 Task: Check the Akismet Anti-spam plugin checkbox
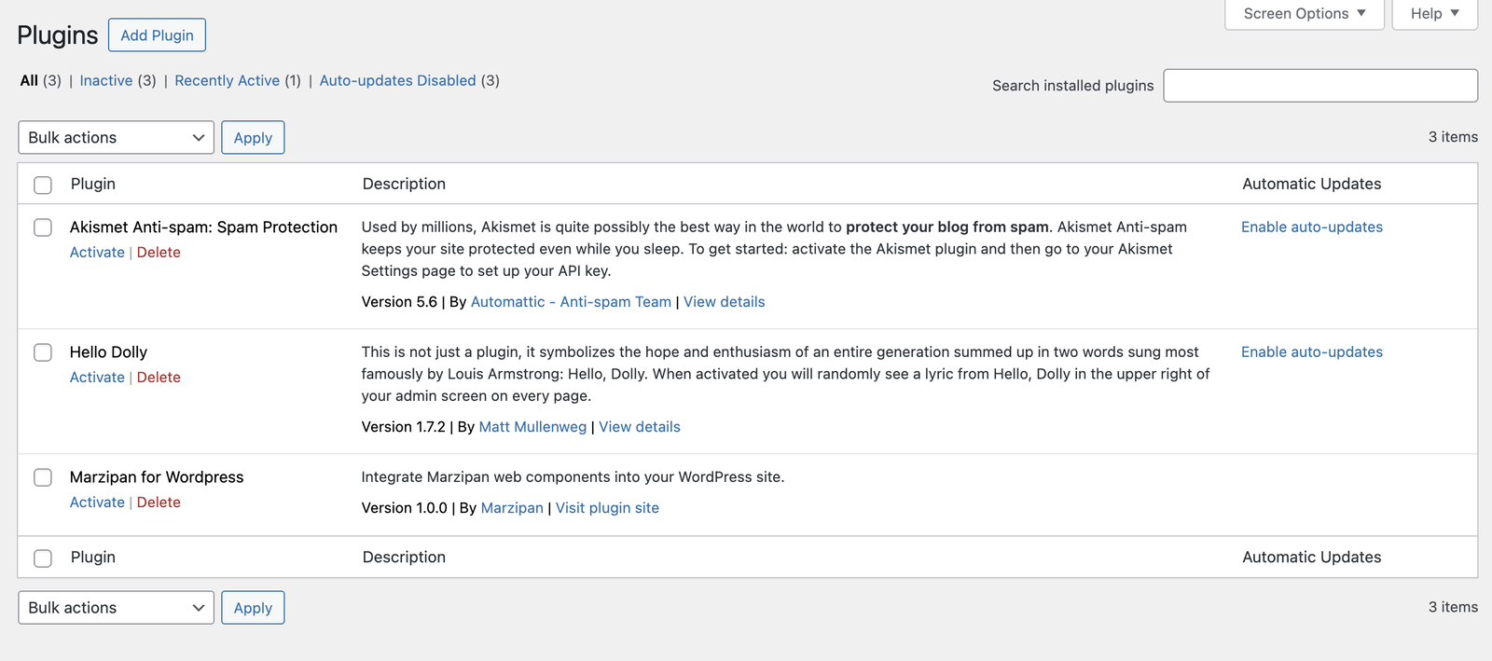pos(43,227)
